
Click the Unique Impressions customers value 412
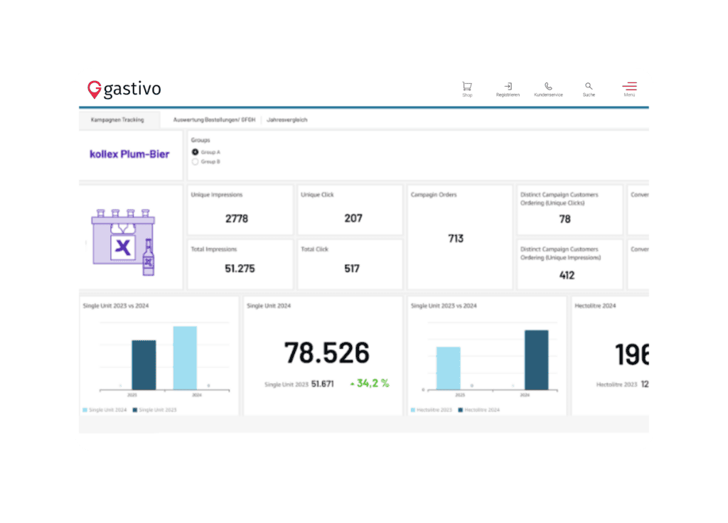(567, 276)
